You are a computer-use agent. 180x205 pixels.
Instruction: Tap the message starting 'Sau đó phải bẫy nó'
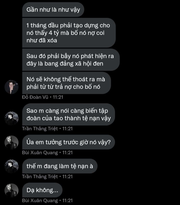pyautogui.click(x=70, y=60)
